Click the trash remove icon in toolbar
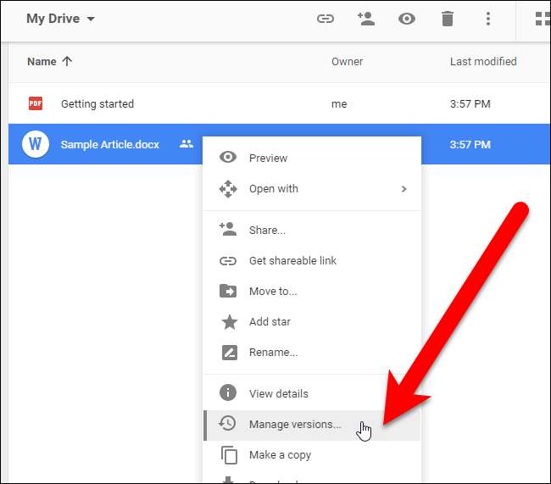The image size is (551, 484). (448, 19)
